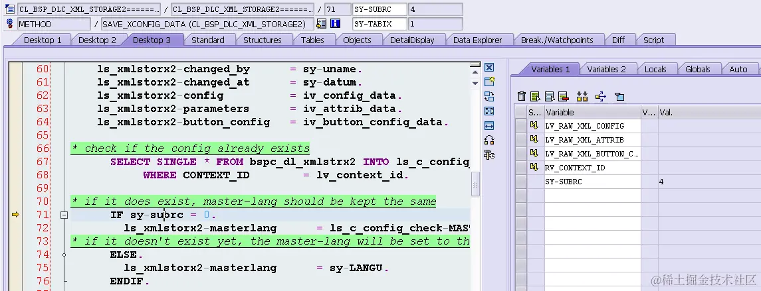
Task: Switch to Desktop 2 tab
Action: (x=97, y=40)
